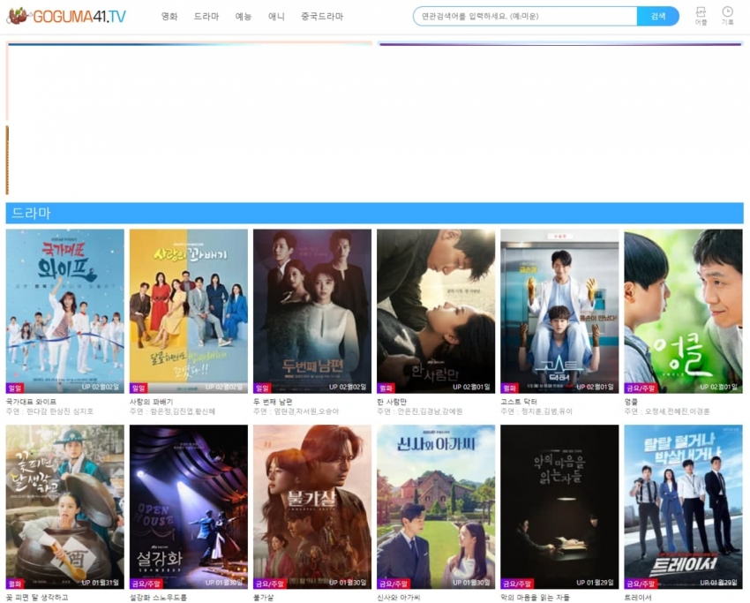Click the 일일 badge on 사랑의 꽈배기 poster
The height and width of the screenshot is (603, 750).
tap(139, 388)
